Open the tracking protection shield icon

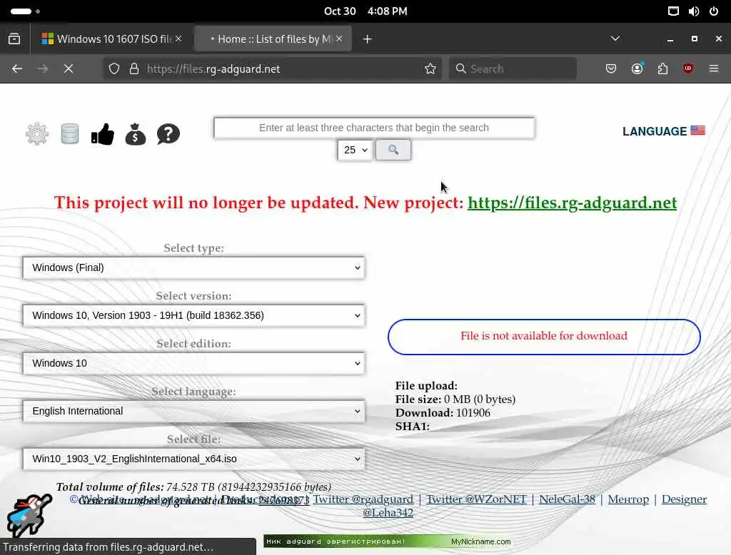(x=114, y=69)
